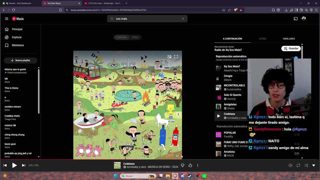Open browser extensions puzzle icon
The height and width of the screenshot is (180, 320).
point(273,10)
